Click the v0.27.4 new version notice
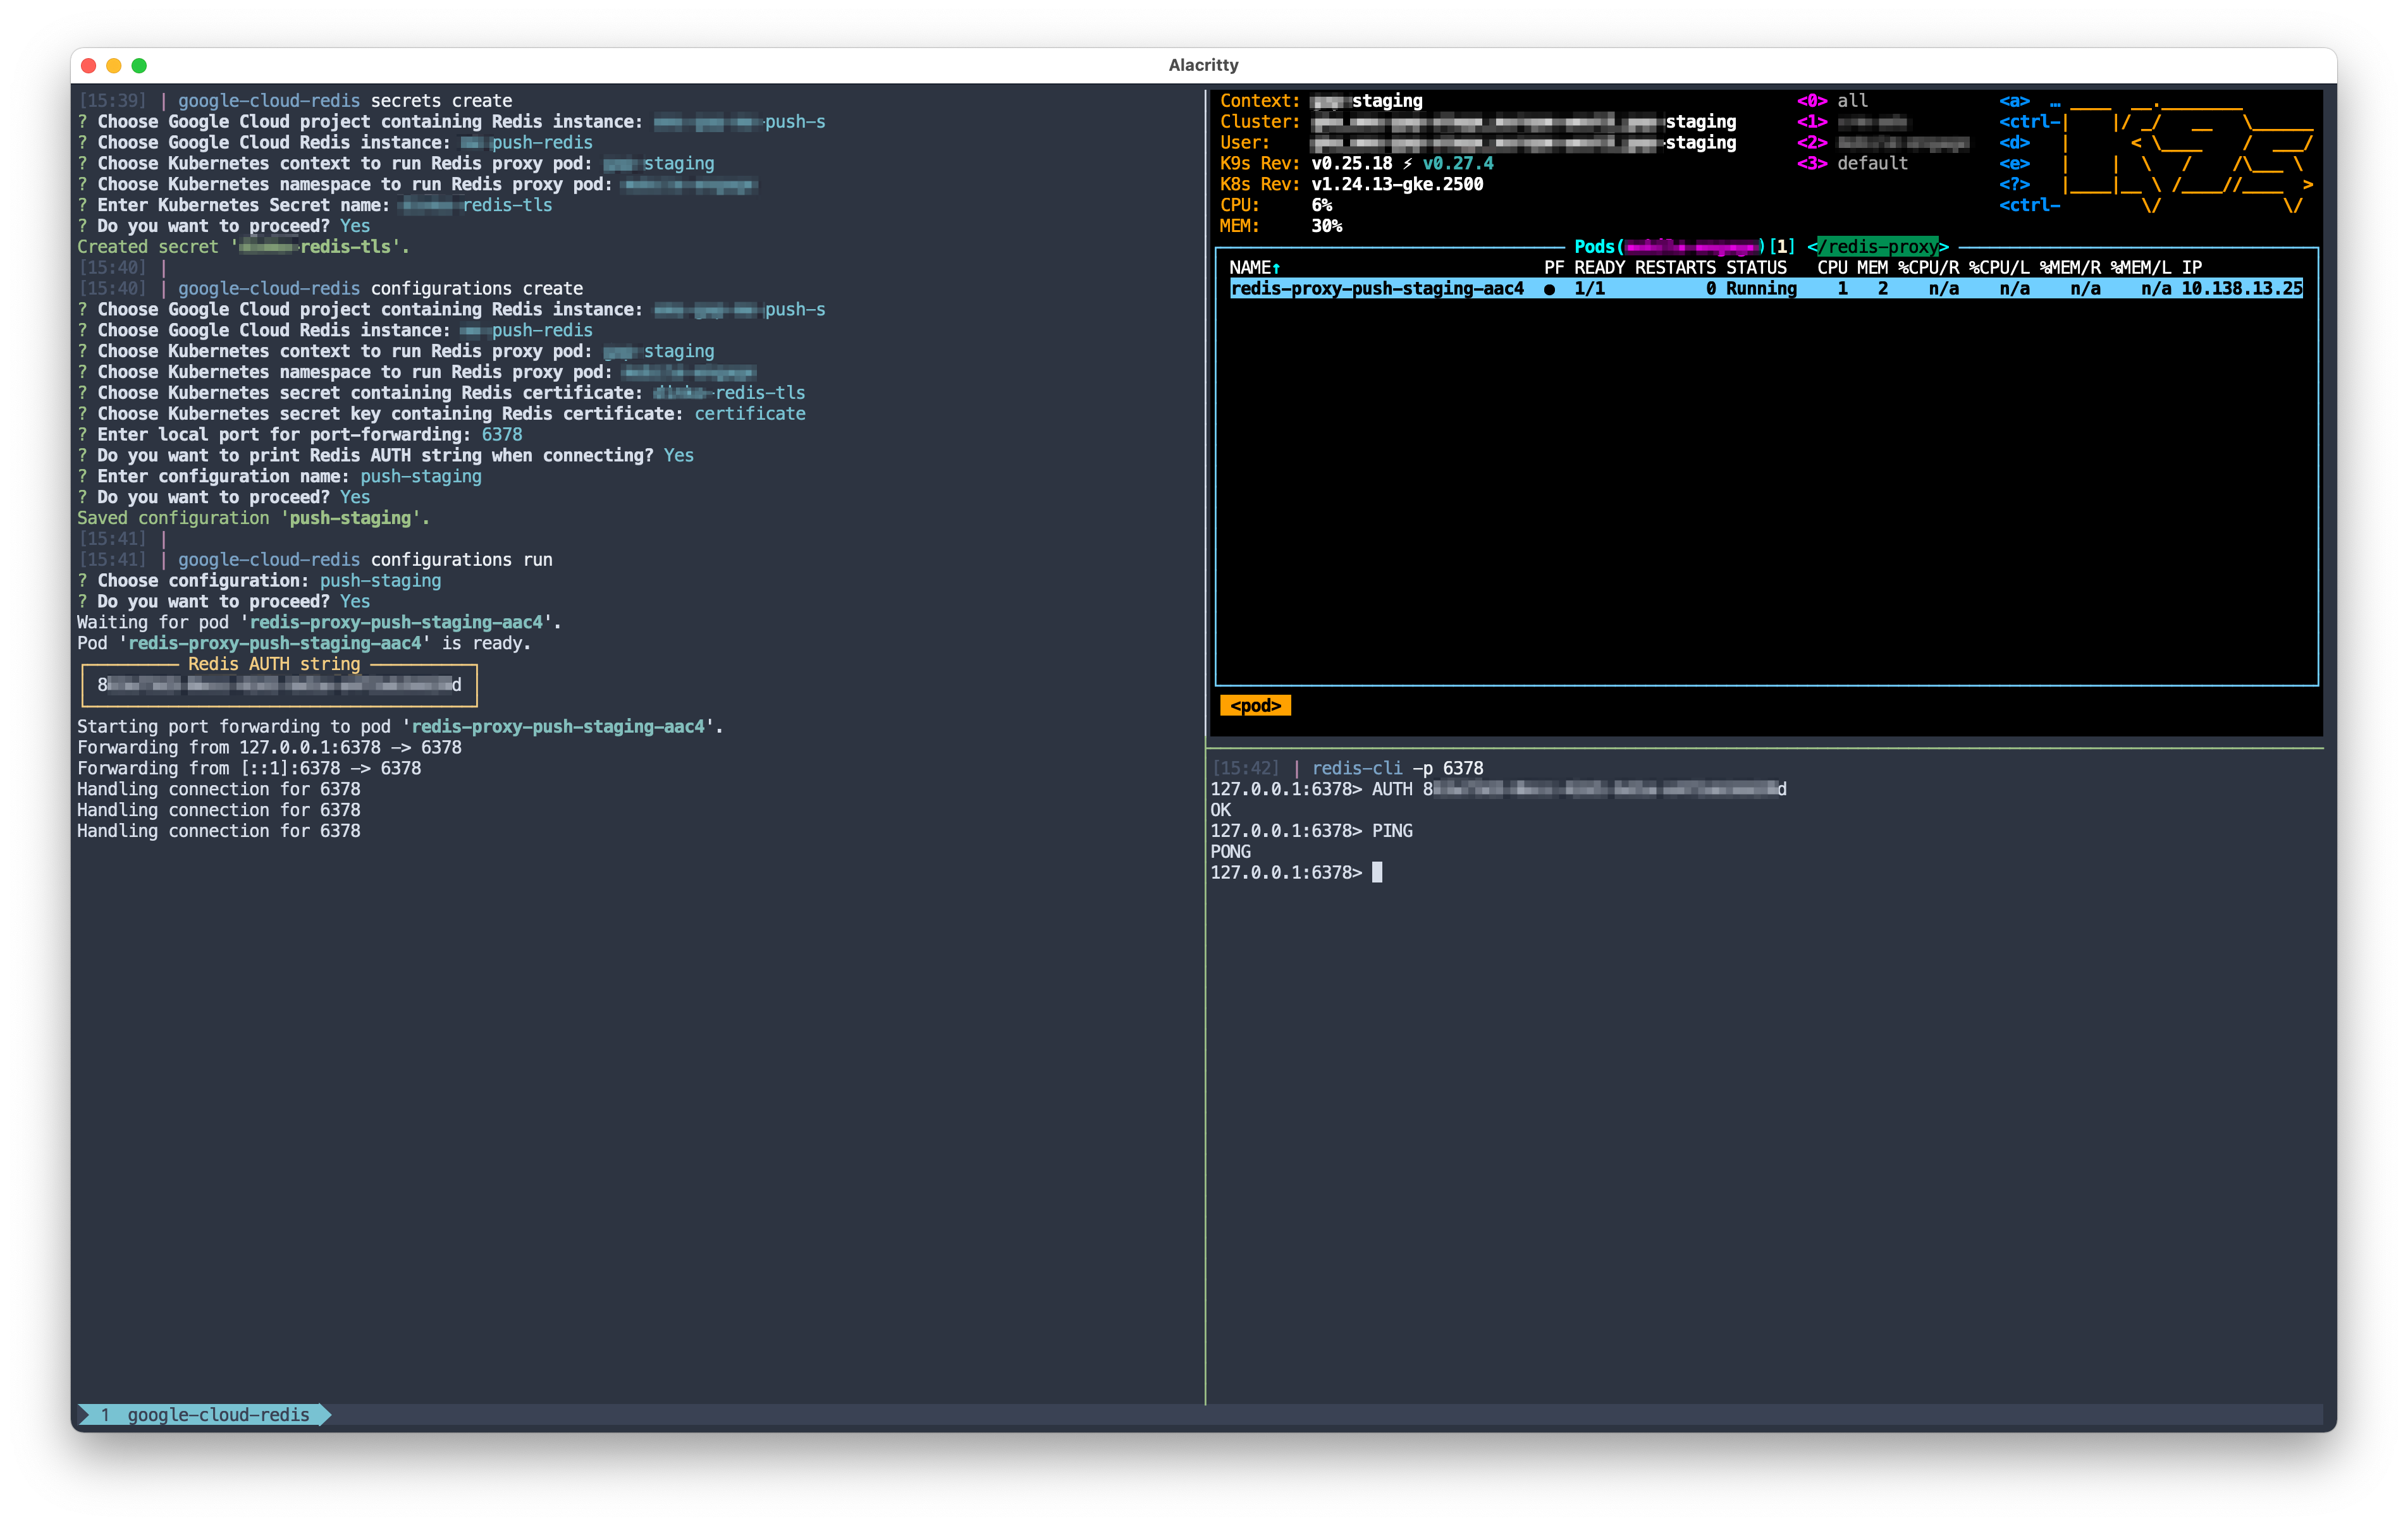Screen dimensions: 2408x1526 coord(1457,163)
